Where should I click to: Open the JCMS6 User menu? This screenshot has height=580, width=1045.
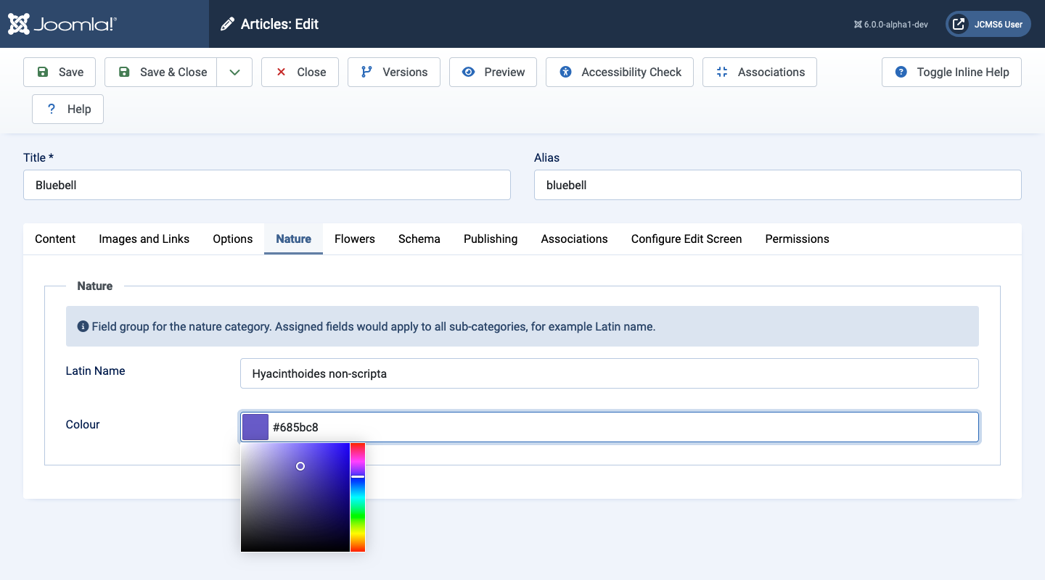pos(988,24)
